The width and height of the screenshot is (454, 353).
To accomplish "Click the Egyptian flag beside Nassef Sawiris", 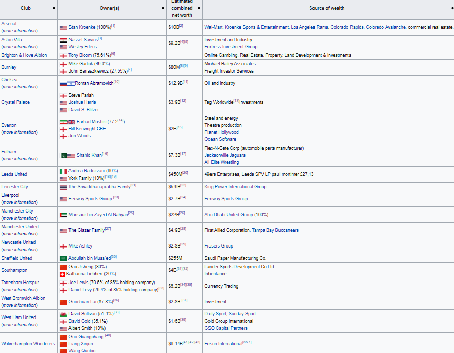I will [63, 40].
